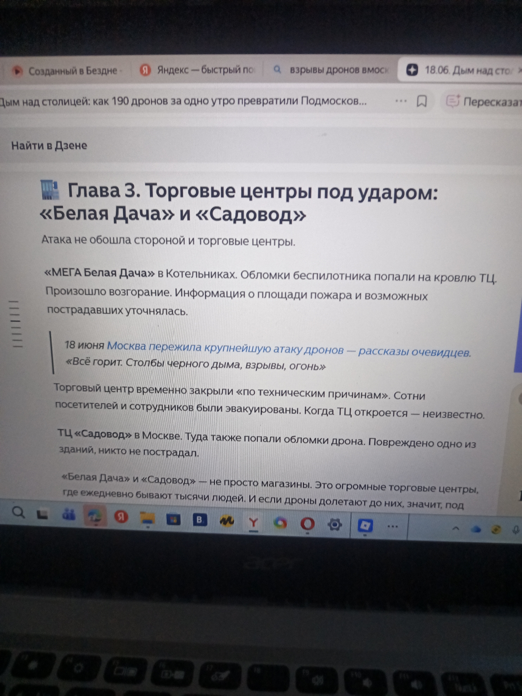Viewport: 522px width, 696px height.
Task: Open the Roblox icon on taskbar
Action: 365,525
